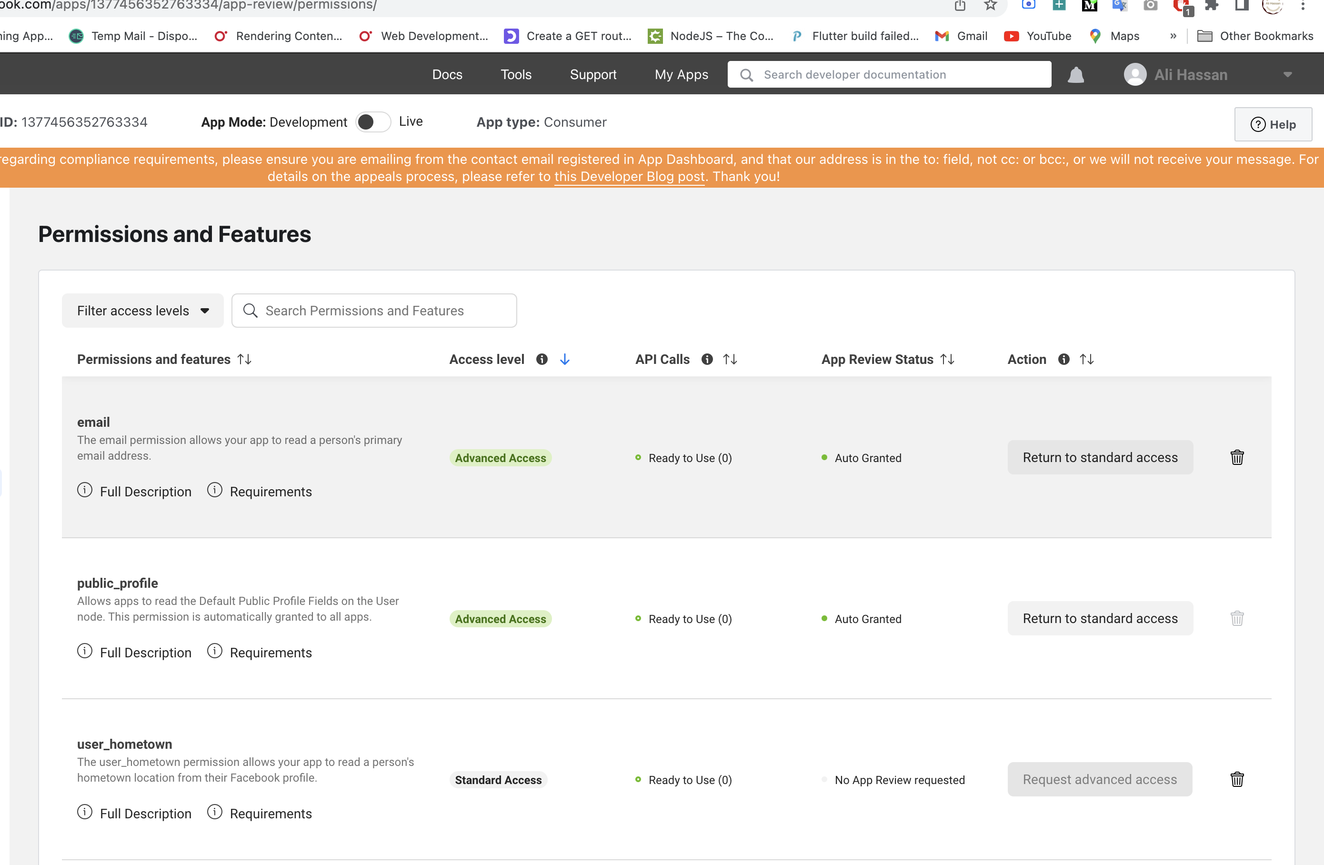
Task: Sort the App Review Status column
Action: [x=948, y=359]
